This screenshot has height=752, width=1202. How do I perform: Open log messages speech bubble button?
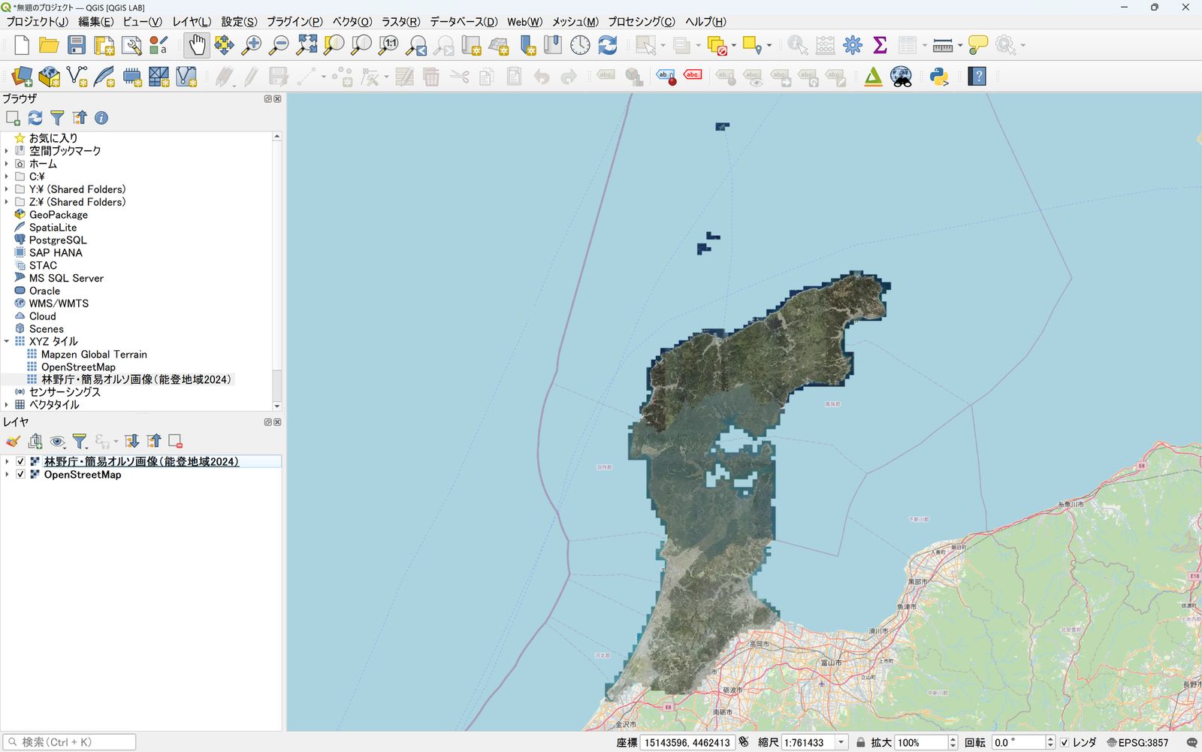[x=1191, y=742]
